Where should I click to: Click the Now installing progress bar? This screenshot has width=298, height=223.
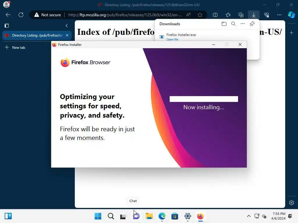pyautogui.click(x=204, y=99)
